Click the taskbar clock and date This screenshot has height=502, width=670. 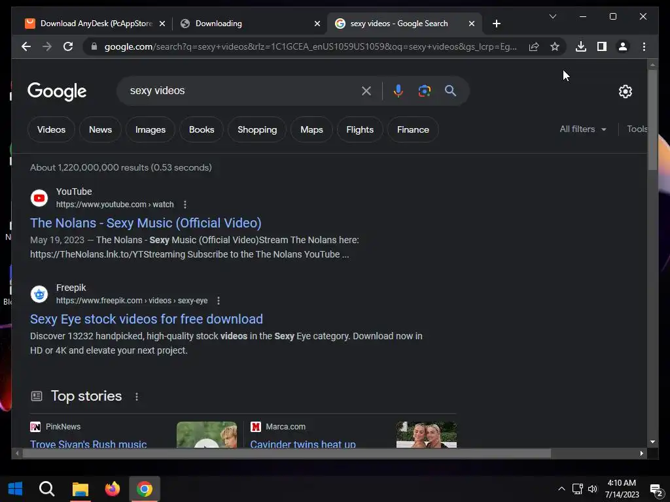[622, 489]
